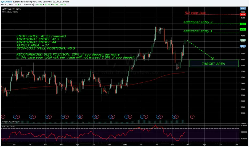
Task: Click the red earnings marker near 2015
Action: pos(66,117)
